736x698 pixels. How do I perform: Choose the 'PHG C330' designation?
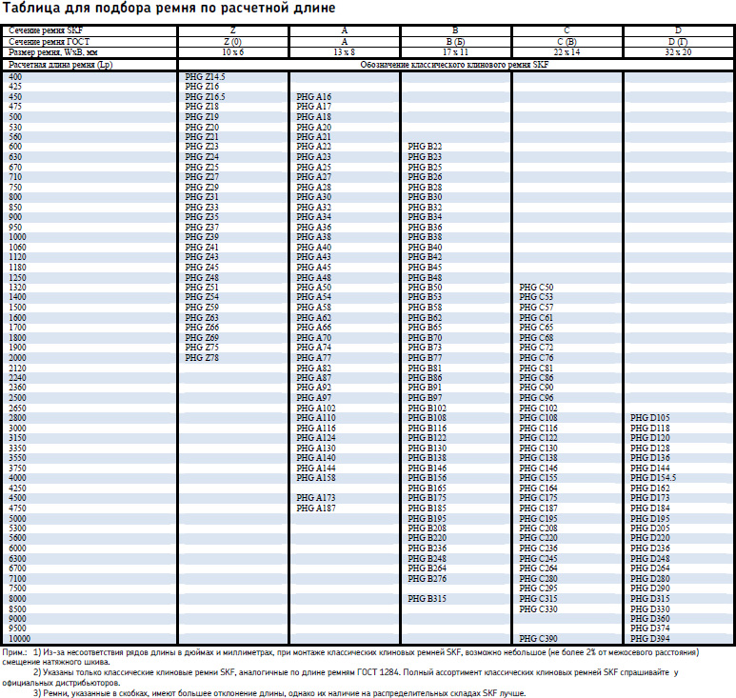[x=538, y=609]
